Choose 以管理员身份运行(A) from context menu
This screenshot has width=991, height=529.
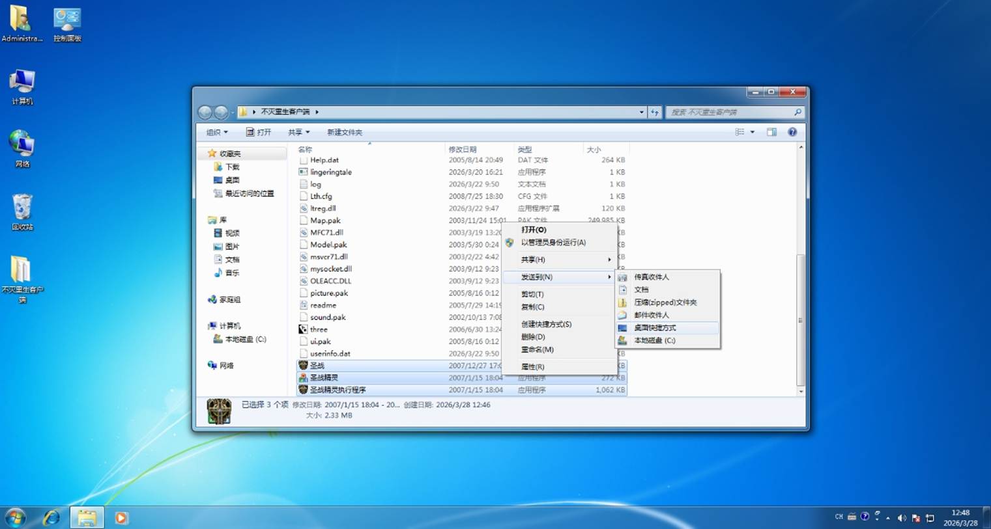pos(553,243)
